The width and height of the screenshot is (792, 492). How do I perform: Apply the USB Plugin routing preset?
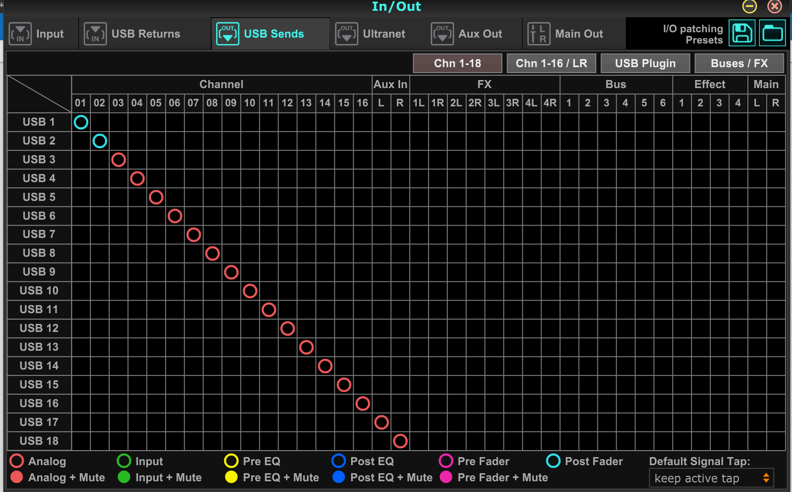pyautogui.click(x=645, y=63)
